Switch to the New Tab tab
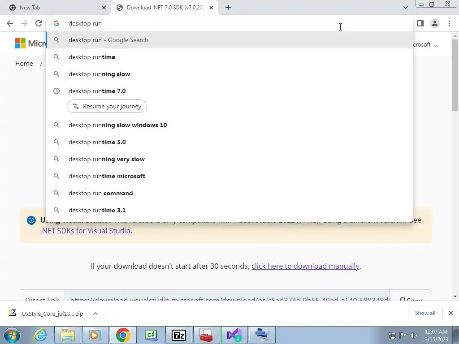Image resolution: width=459 pixels, height=344 pixels. pos(56,8)
